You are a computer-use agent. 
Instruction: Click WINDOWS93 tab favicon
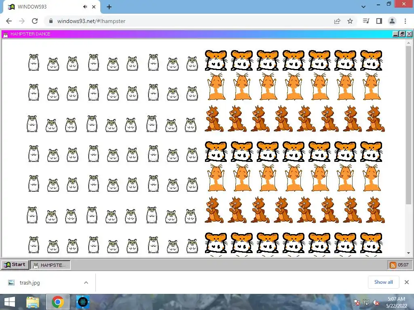click(x=11, y=7)
